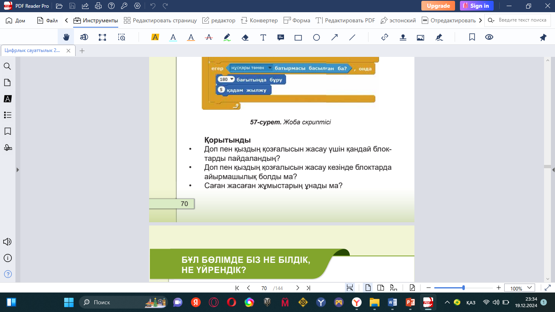Pick the strikethrough annotation tool
555x312 pixels.
[209, 37]
